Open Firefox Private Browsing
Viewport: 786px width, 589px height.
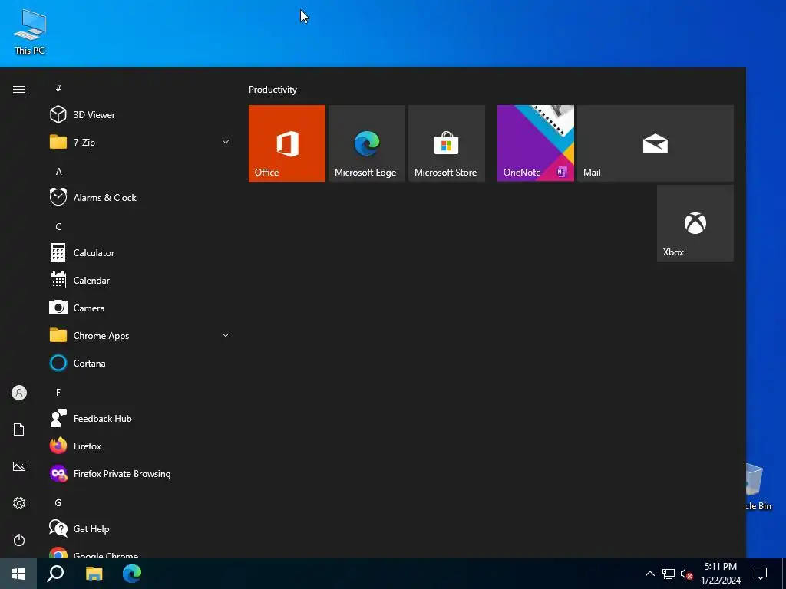point(140,474)
